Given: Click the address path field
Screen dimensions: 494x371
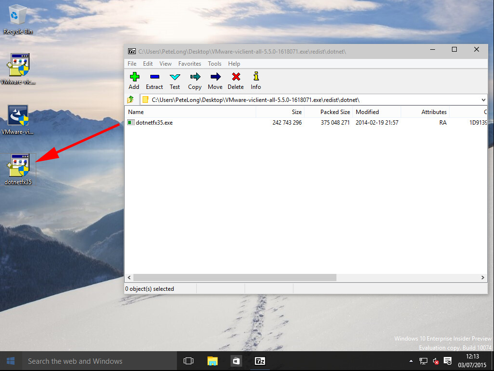Looking at the screenshot, I should [310, 100].
